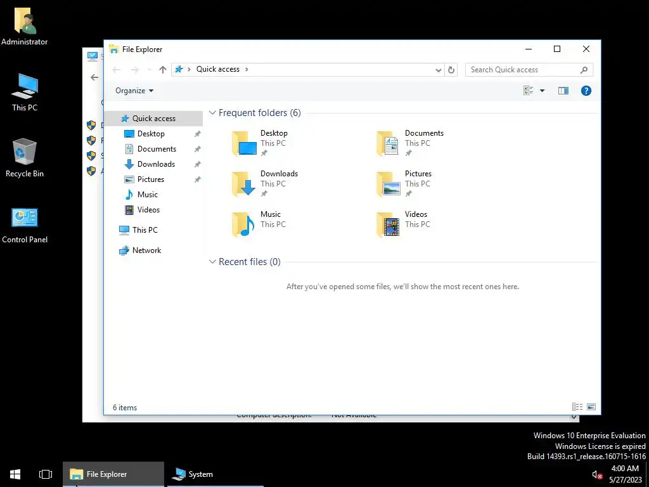649x487 pixels.
Task: Collapse the Frequent folders group
Action: (x=212, y=113)
